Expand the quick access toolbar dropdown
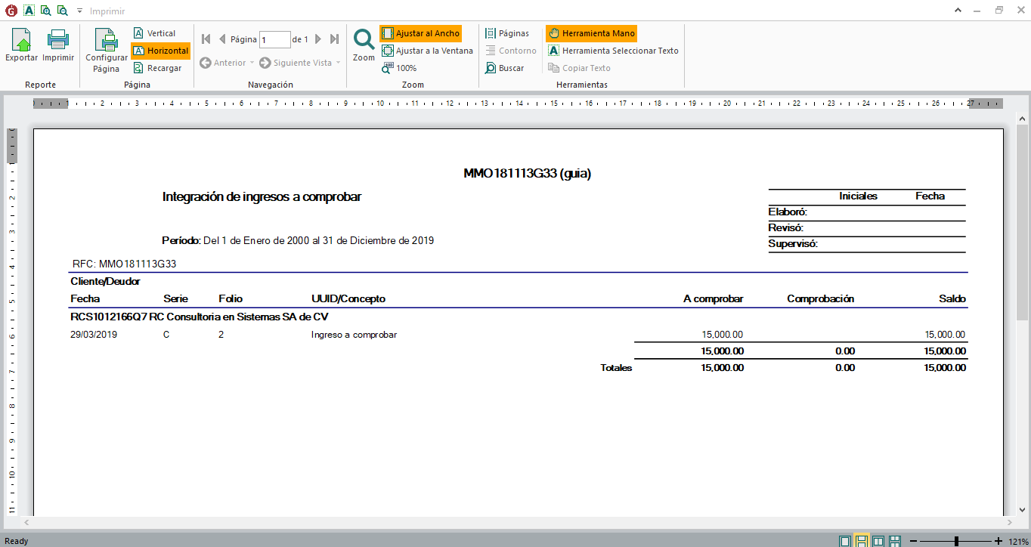Screen dimensions: 1031x547 pyautogui.click(x=79, y=11)
